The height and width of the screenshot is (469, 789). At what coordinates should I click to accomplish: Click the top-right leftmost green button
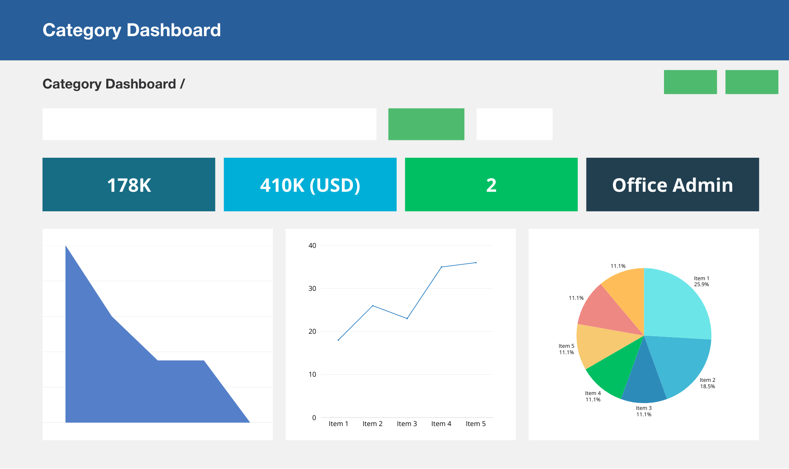click(690, 82)
